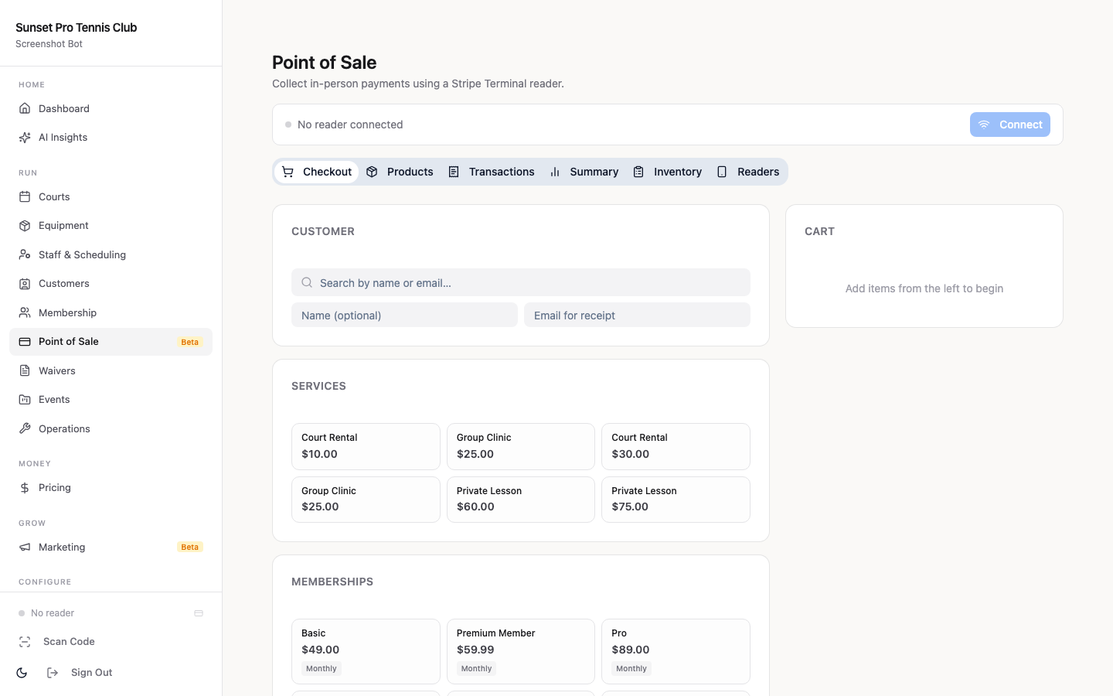Add Court Rental $30.00 service
Viewport: 1113px width, 696px height.
pos(676,446)
